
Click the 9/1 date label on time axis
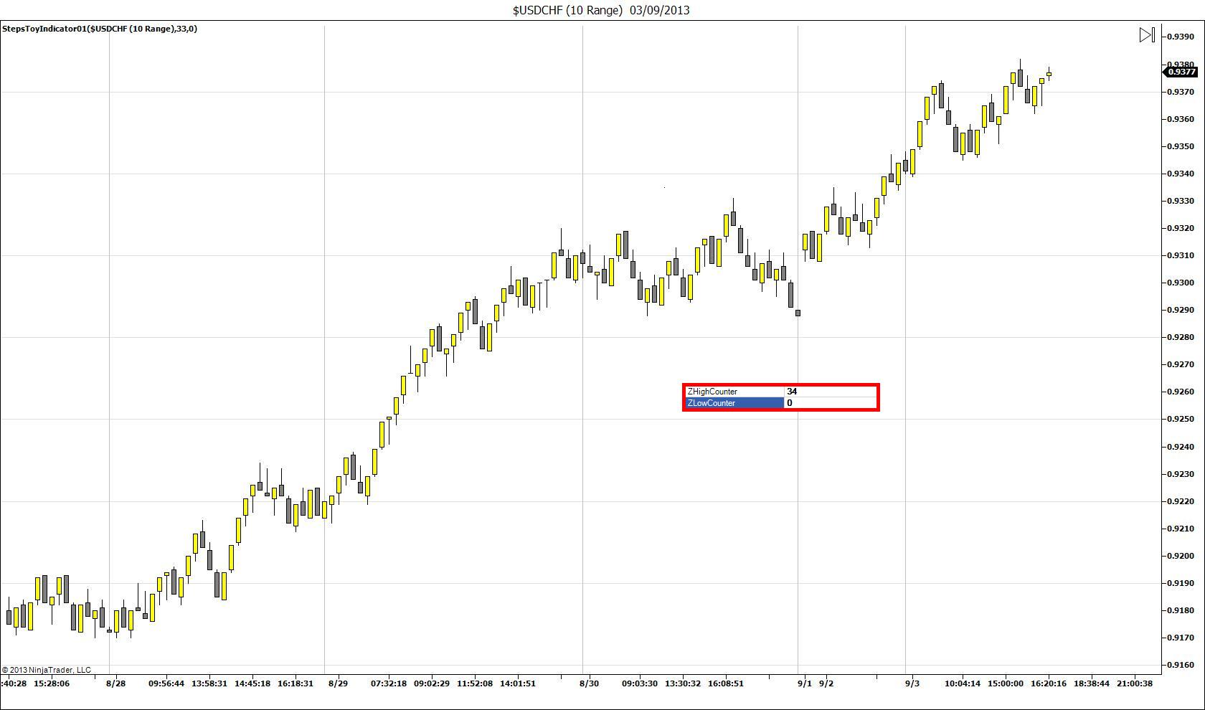(x=804, y=683)
